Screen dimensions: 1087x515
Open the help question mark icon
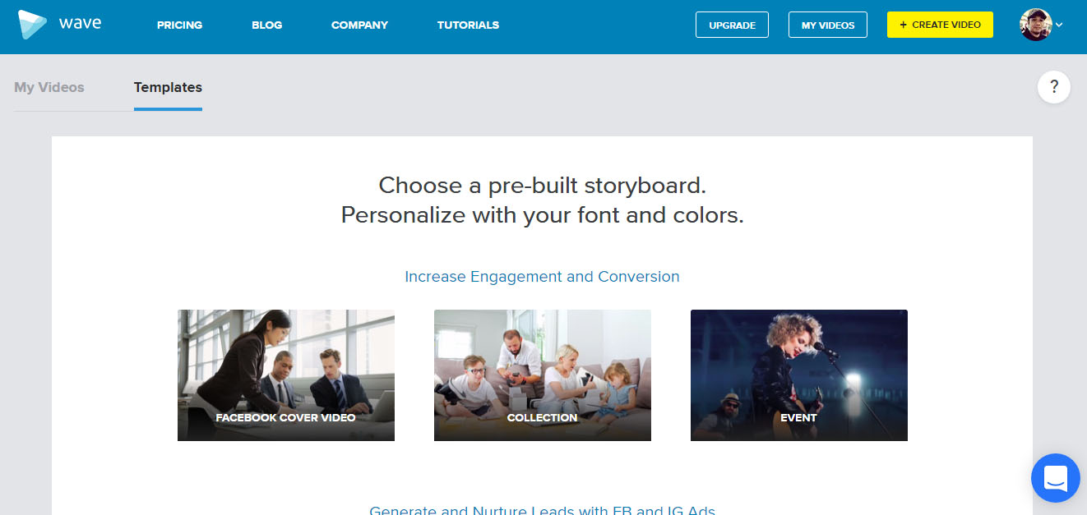click(1054, 87)
